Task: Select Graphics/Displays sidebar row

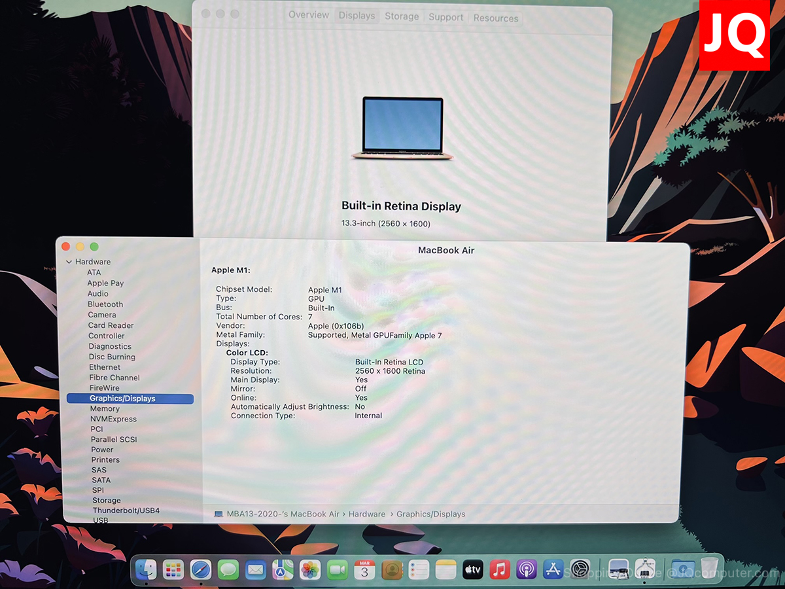Action: click(x=130, y=399)
